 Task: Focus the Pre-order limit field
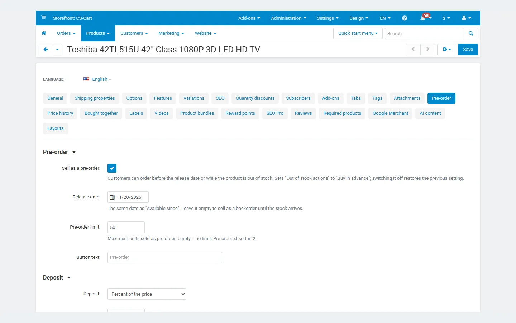point(126,227)
